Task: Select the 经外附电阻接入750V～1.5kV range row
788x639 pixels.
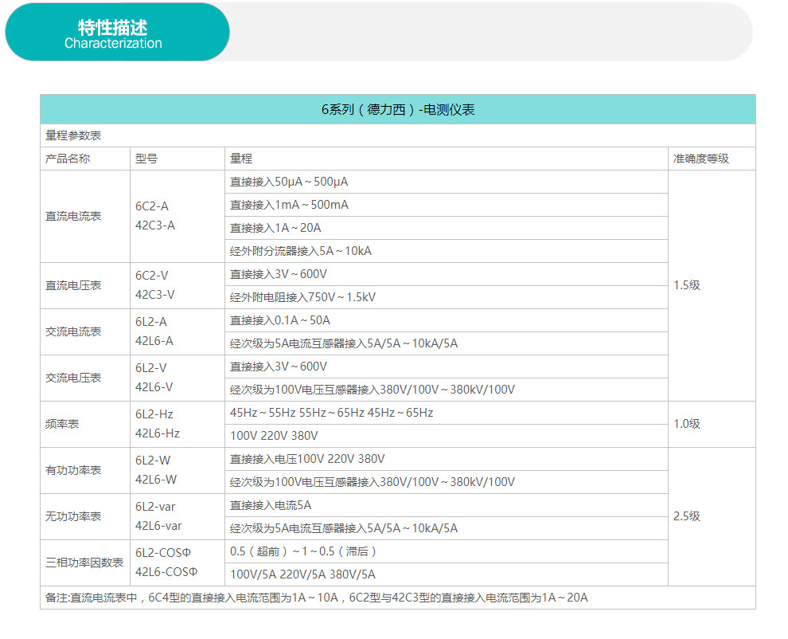Action: [302, 297]
